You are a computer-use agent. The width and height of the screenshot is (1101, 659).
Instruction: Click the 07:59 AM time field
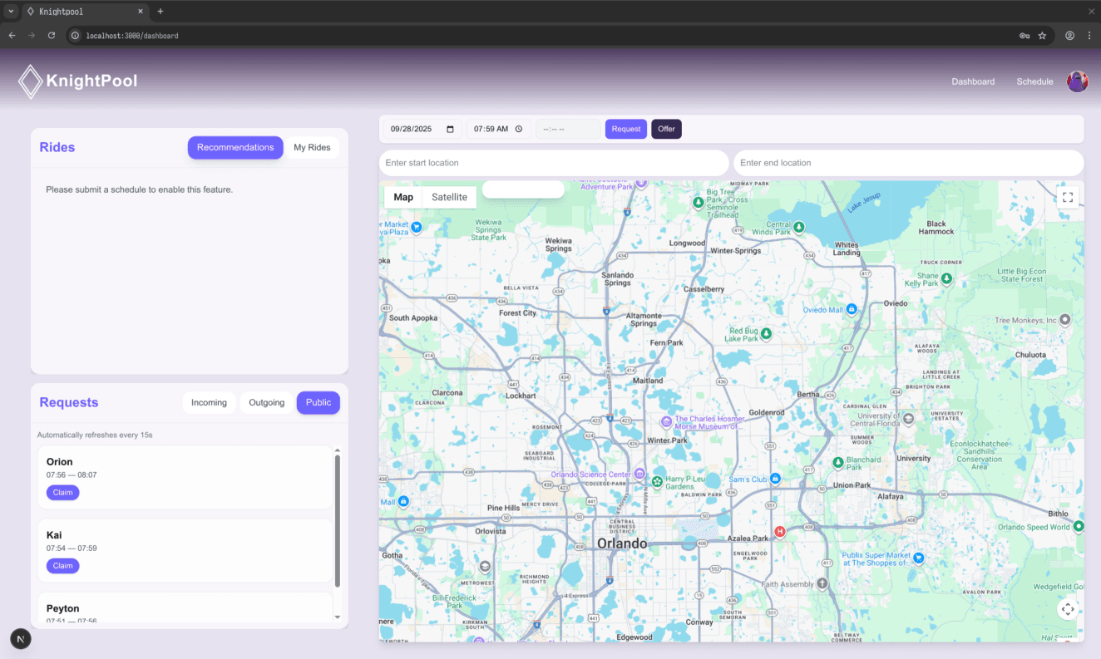[498, 129]
